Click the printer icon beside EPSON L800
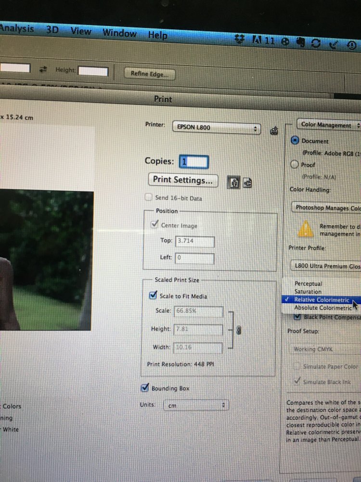Viewport: 361px width, 482px height. [x=275, y=130]
